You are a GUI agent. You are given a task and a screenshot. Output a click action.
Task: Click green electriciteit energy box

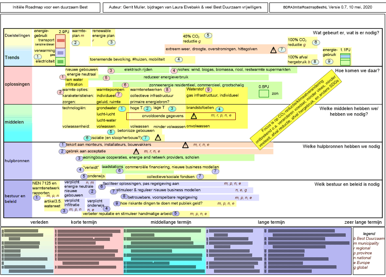point(60,61)
